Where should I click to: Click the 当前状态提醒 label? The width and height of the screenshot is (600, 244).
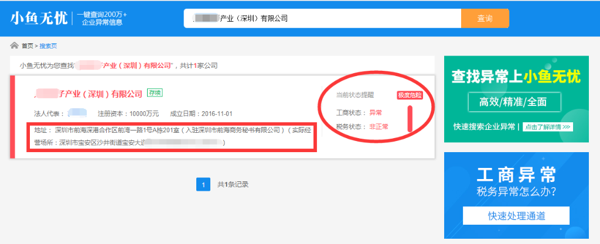[354, 95]
